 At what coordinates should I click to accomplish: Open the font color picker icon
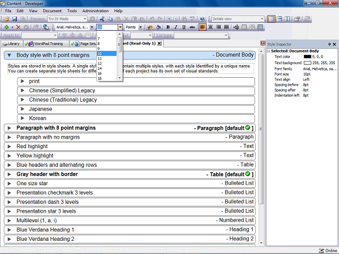click(x=150, y=27)
